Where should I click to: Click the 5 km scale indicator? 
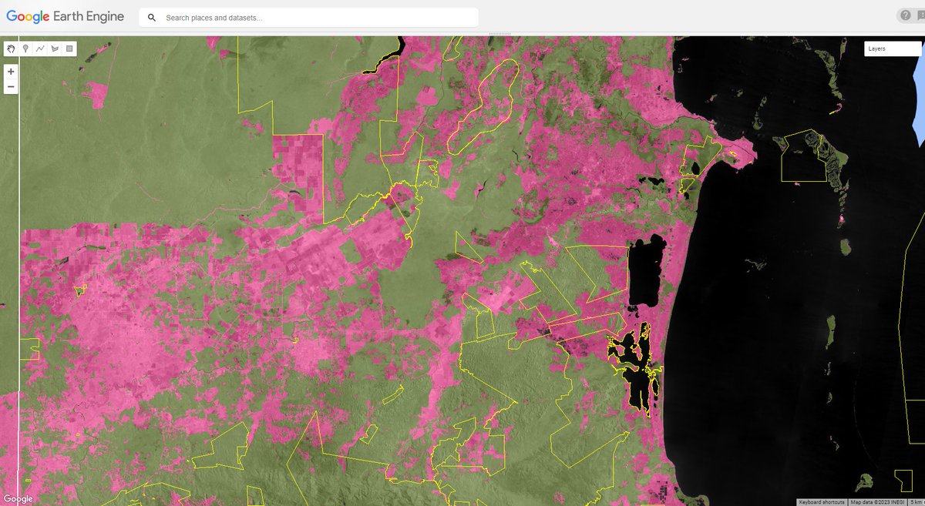coord(916,501)
